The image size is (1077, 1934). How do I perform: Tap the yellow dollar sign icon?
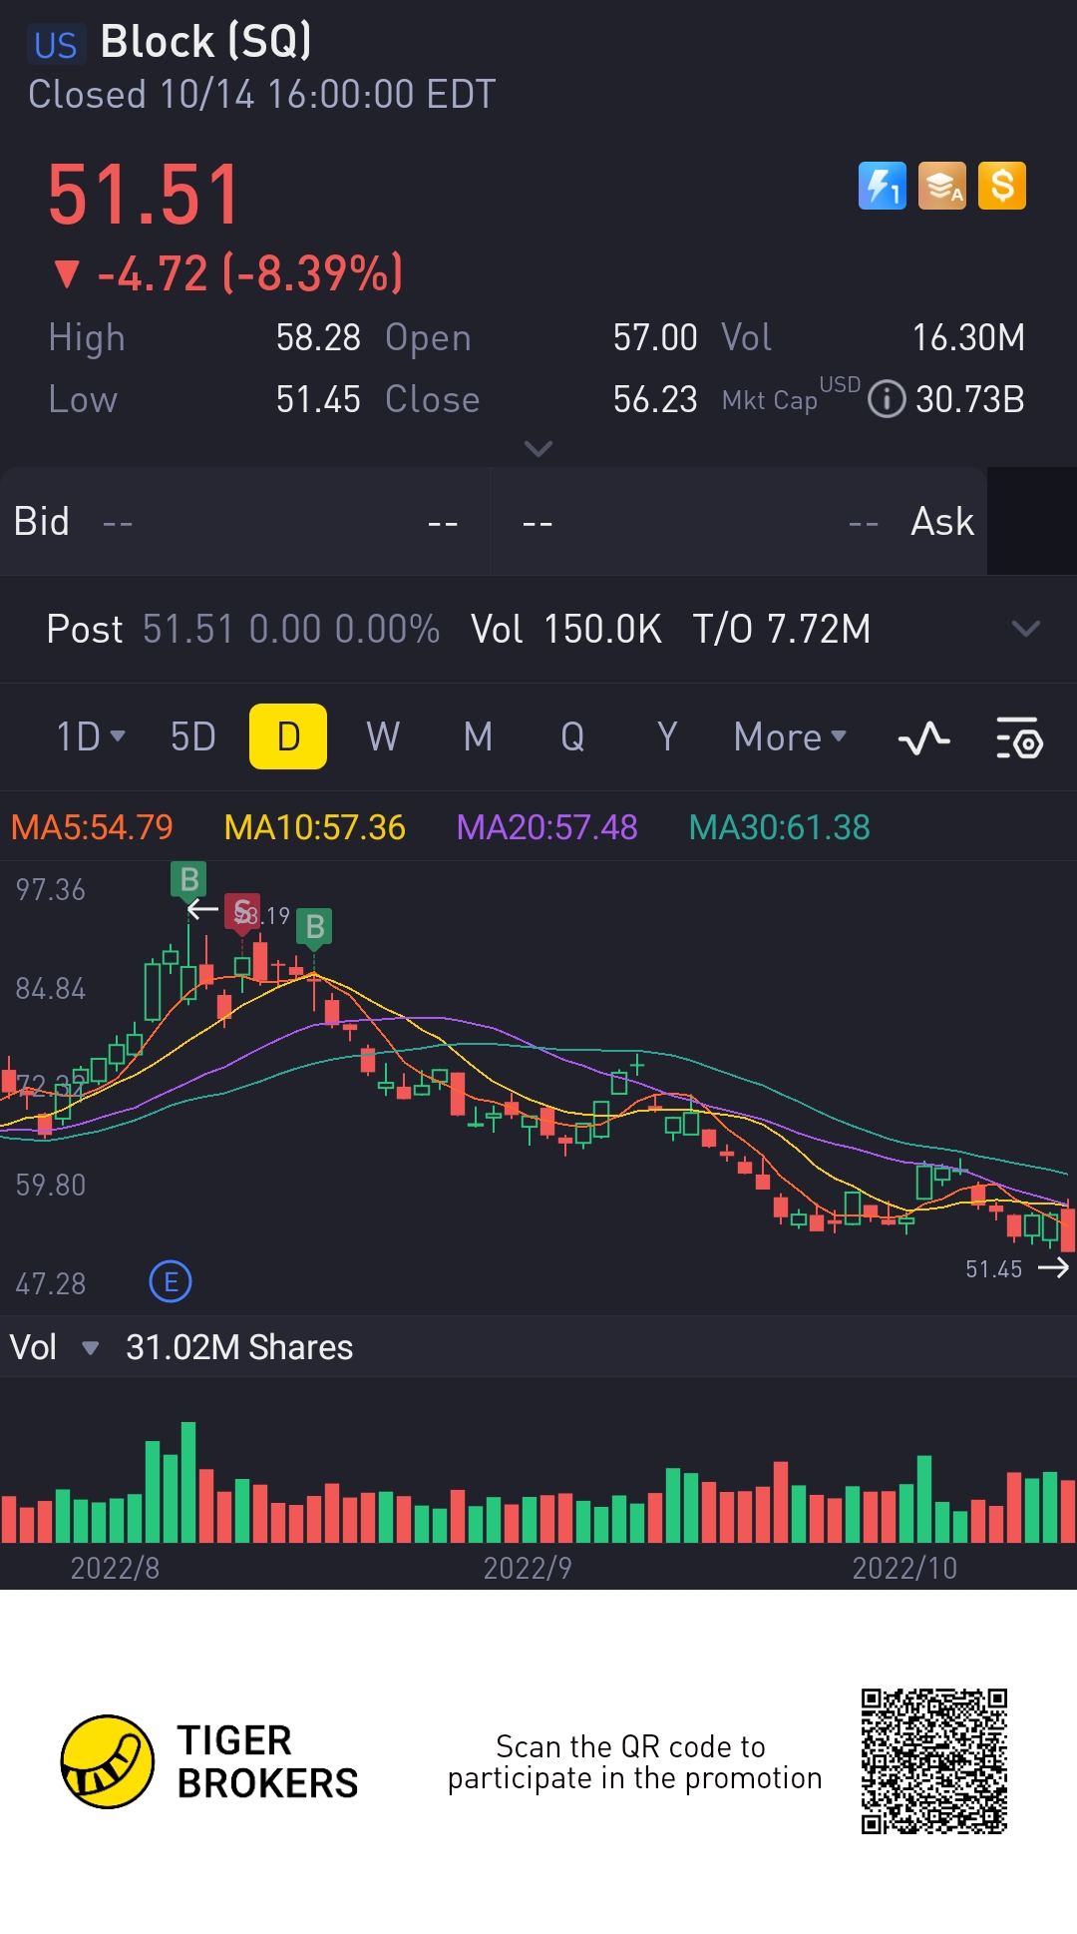[1002, 187]
